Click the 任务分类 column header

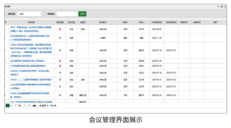pyautogui.click(x=72, y=23)
